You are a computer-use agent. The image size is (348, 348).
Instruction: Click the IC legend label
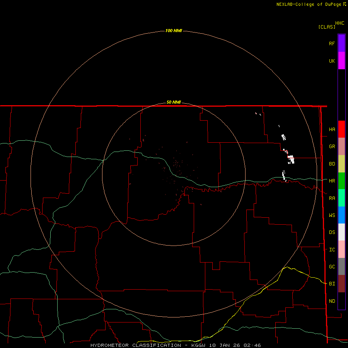[x=332, y=250]
